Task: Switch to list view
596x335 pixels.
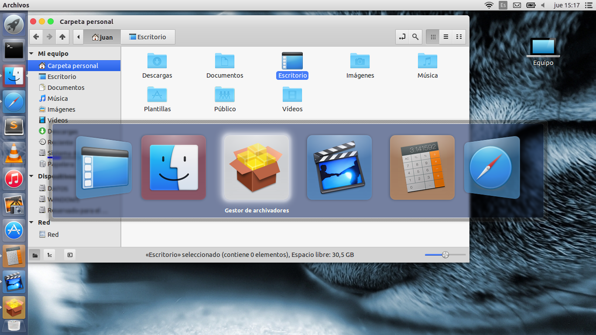Action: point(446,37)
